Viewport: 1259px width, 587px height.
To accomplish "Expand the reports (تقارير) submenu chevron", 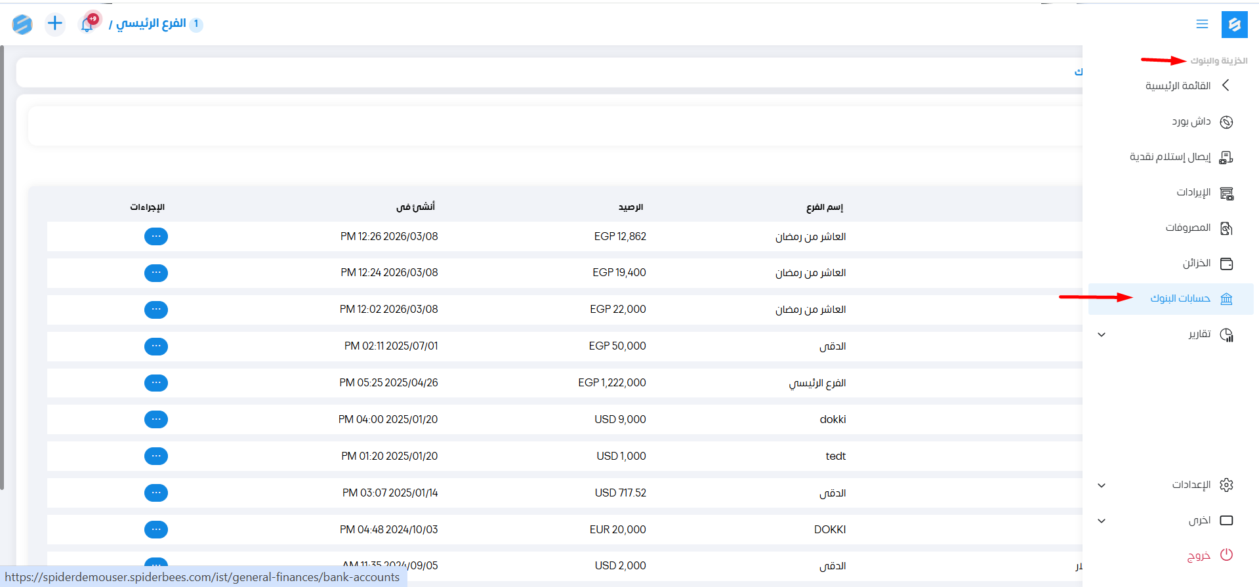I will click(x=1102, y=334).
